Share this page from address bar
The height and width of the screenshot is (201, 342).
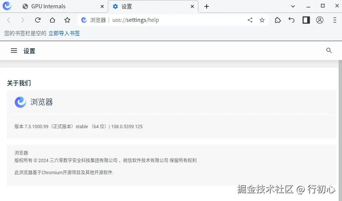tap(250, 20)
